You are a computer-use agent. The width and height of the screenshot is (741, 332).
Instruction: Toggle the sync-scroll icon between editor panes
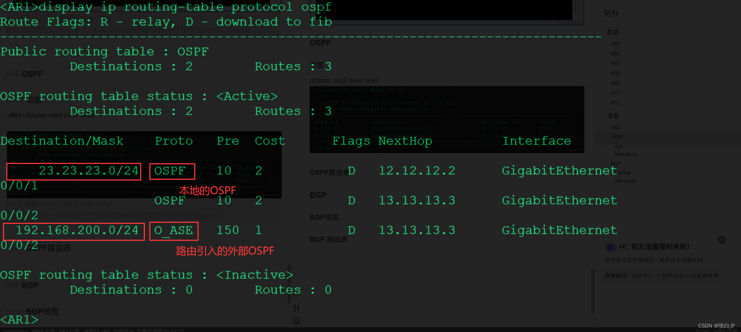296,308
